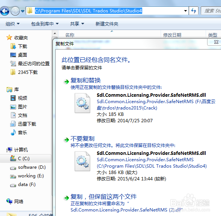Click green arrow beside 不要复制
Screen dimensions: 221x216
pos(66,139)
